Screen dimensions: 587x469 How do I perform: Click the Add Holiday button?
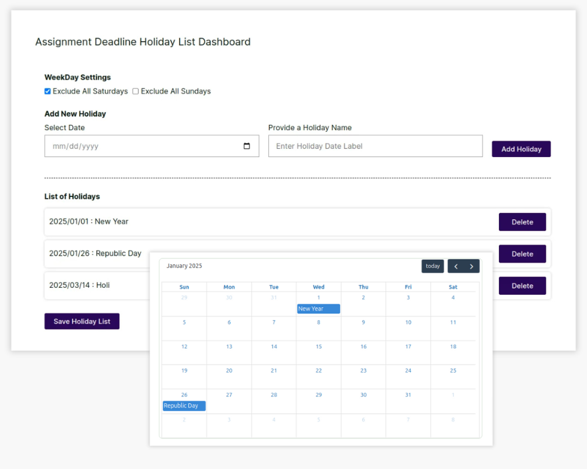[x=521, y=149]
